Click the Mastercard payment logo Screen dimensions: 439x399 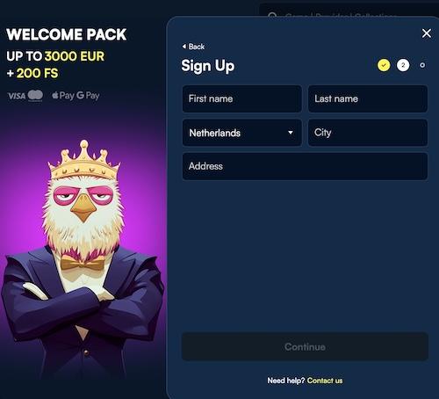(35, 96)
